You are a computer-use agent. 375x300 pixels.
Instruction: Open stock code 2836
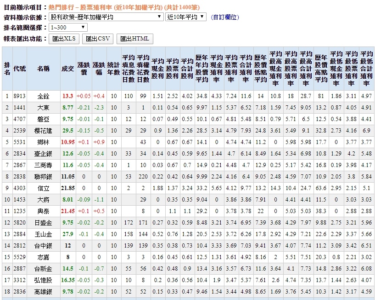point(20,292)
